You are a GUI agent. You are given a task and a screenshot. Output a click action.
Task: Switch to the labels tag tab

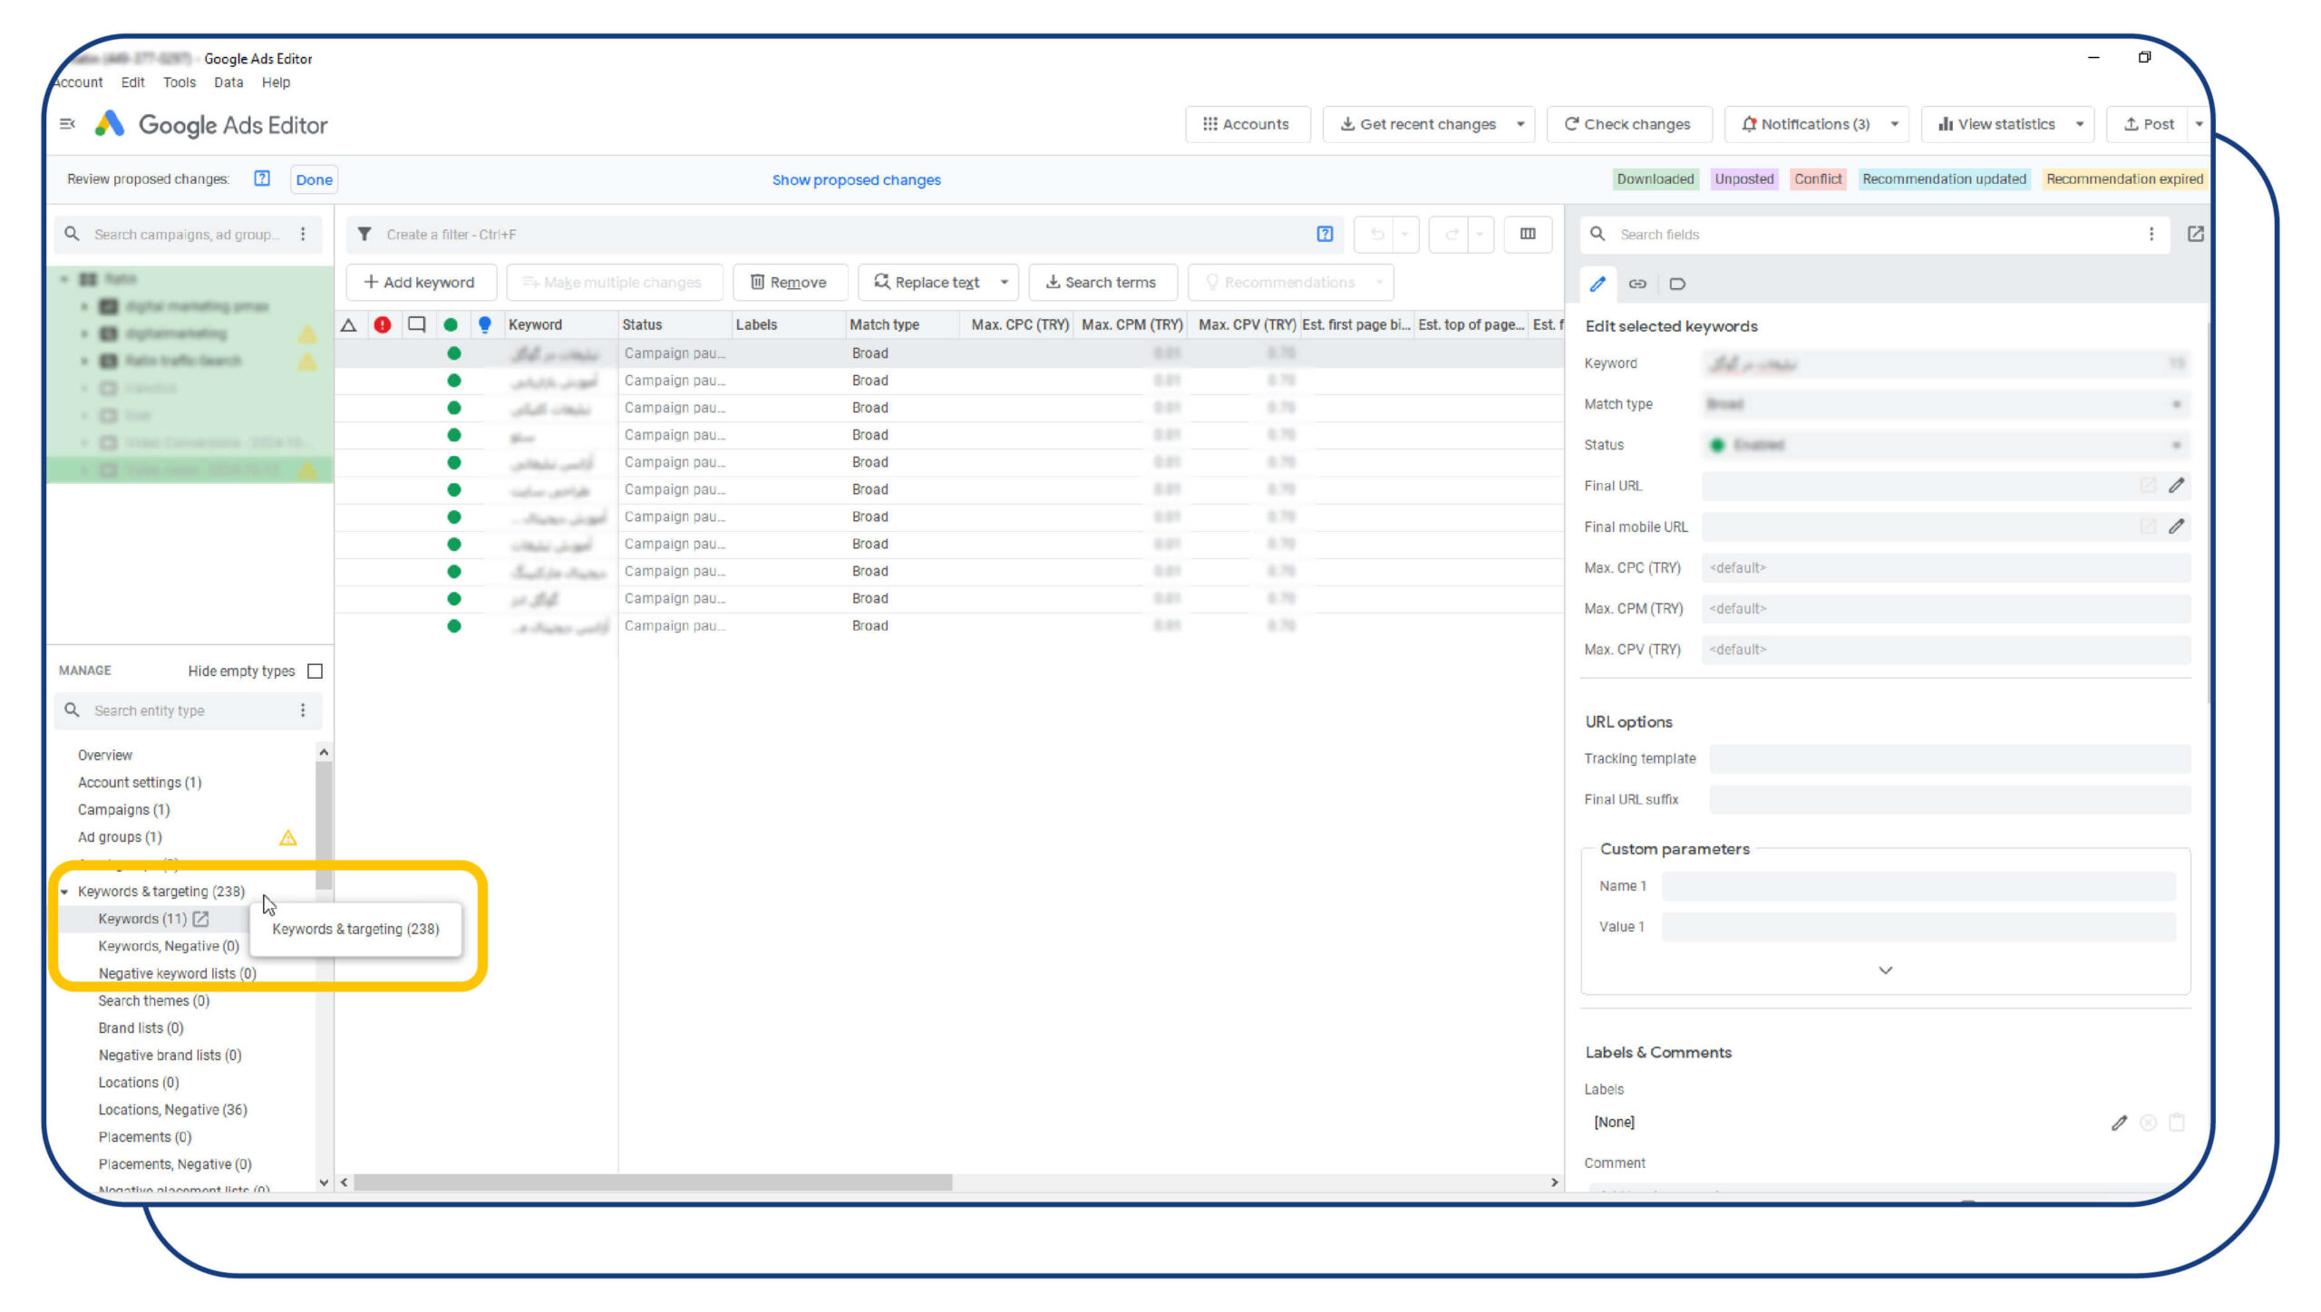(1677, 284)
